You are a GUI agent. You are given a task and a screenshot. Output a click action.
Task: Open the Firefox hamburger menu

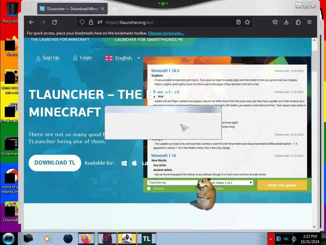point(309,22)
